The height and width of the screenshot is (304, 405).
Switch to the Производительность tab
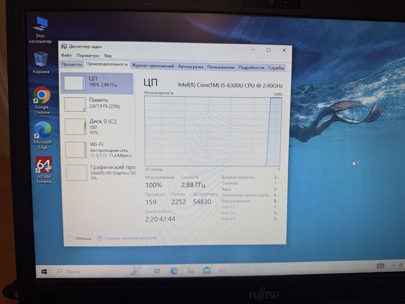point(107,64)
